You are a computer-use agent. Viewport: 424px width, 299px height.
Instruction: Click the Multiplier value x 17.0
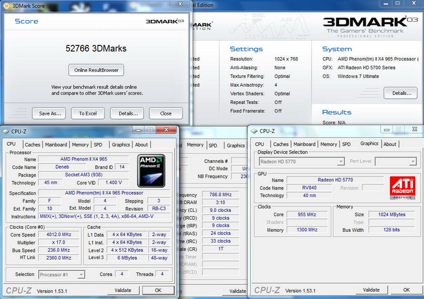click(59, 242)
